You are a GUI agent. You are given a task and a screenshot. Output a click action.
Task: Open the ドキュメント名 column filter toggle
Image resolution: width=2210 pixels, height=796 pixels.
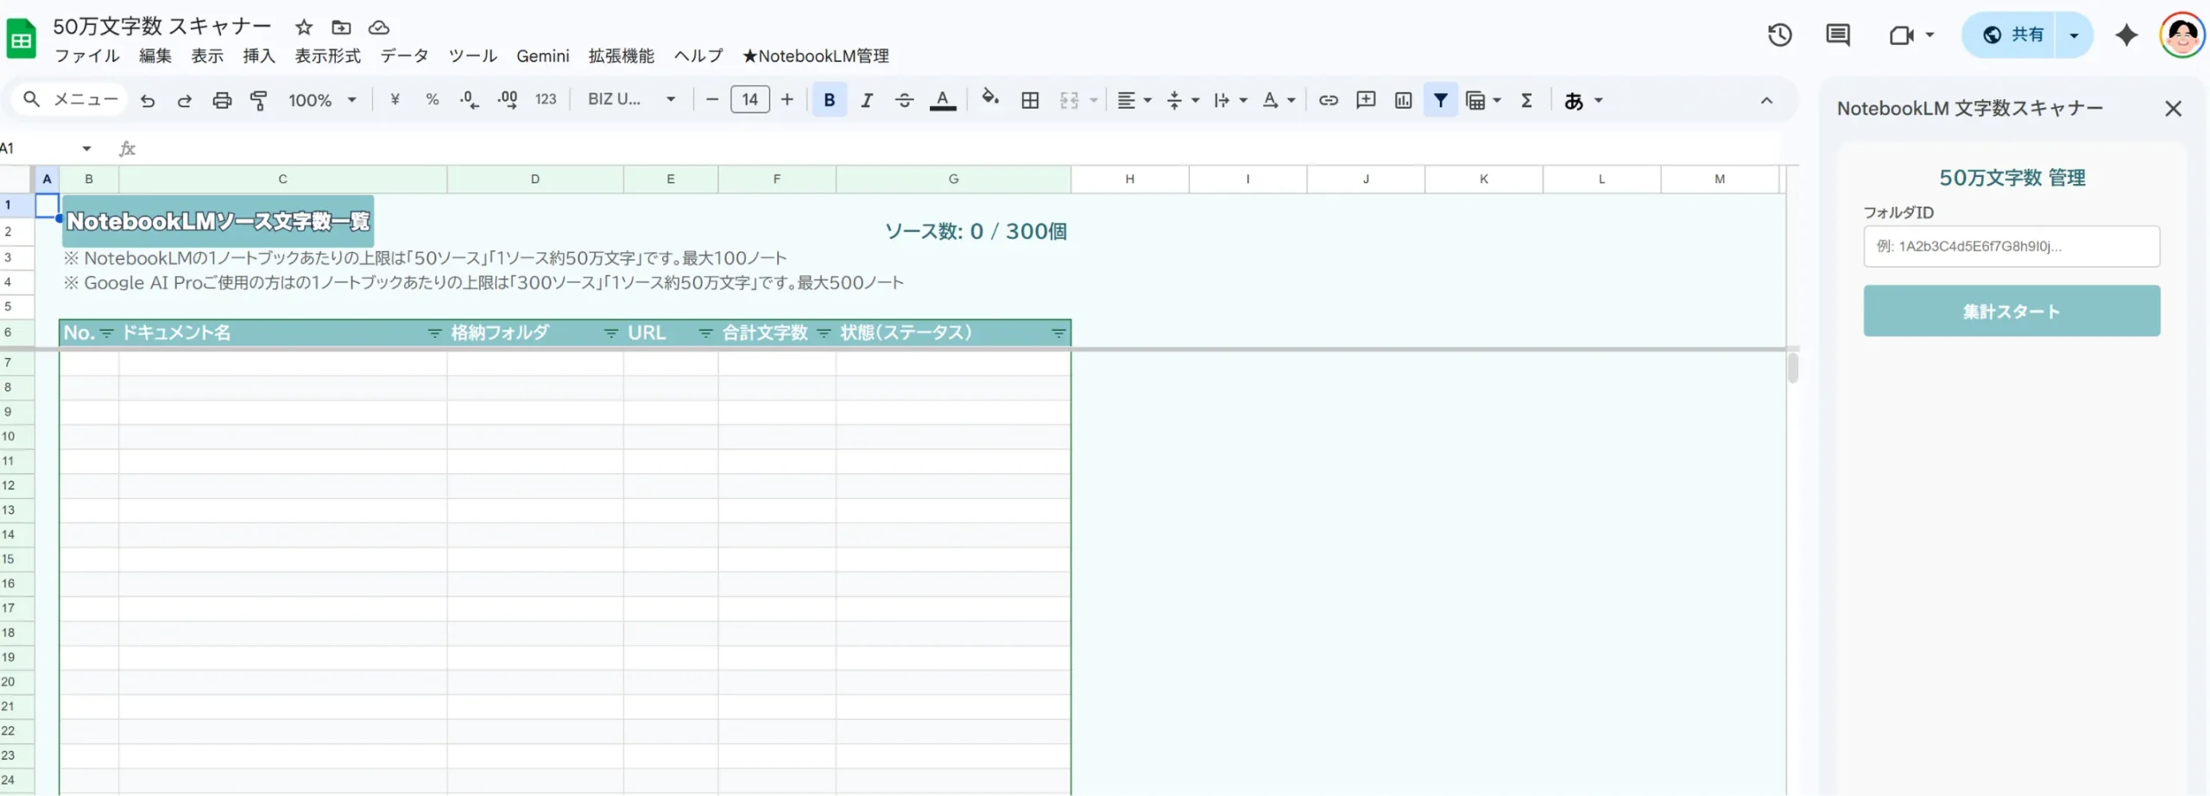[435, 333]
